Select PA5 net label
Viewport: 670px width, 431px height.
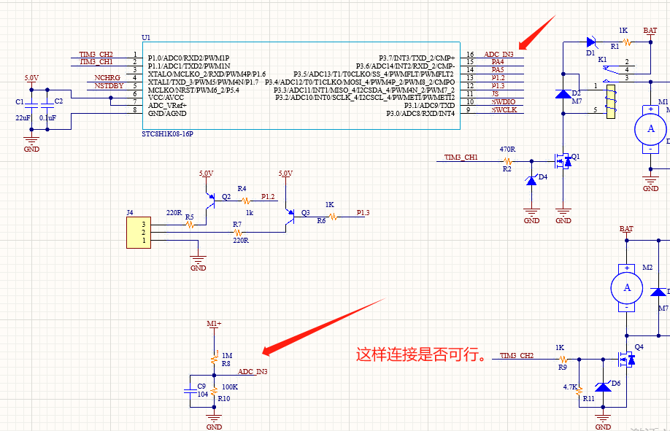coord(497,69)
